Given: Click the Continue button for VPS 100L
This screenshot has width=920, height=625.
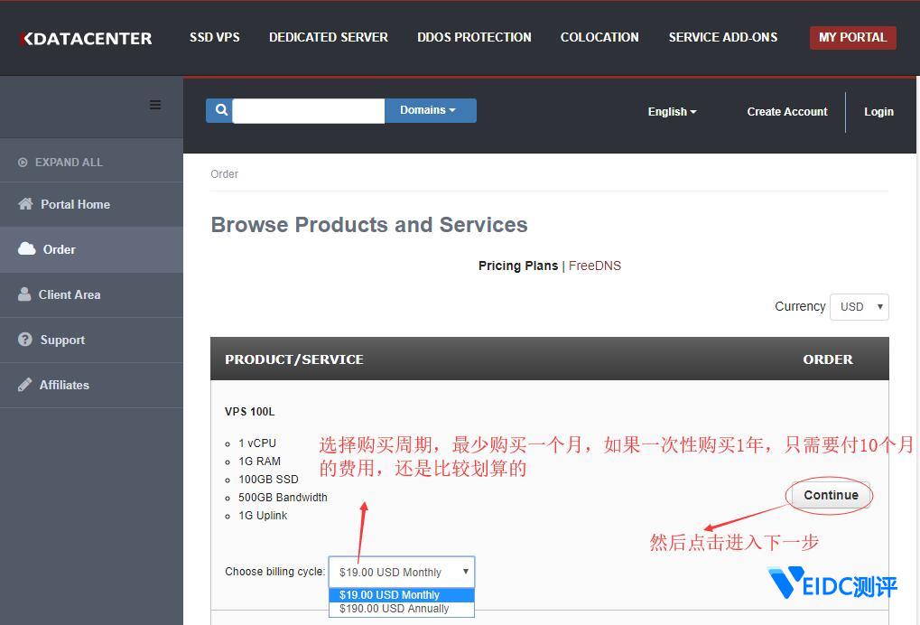Looking at the screenshot, I should (x=829, y=495).
